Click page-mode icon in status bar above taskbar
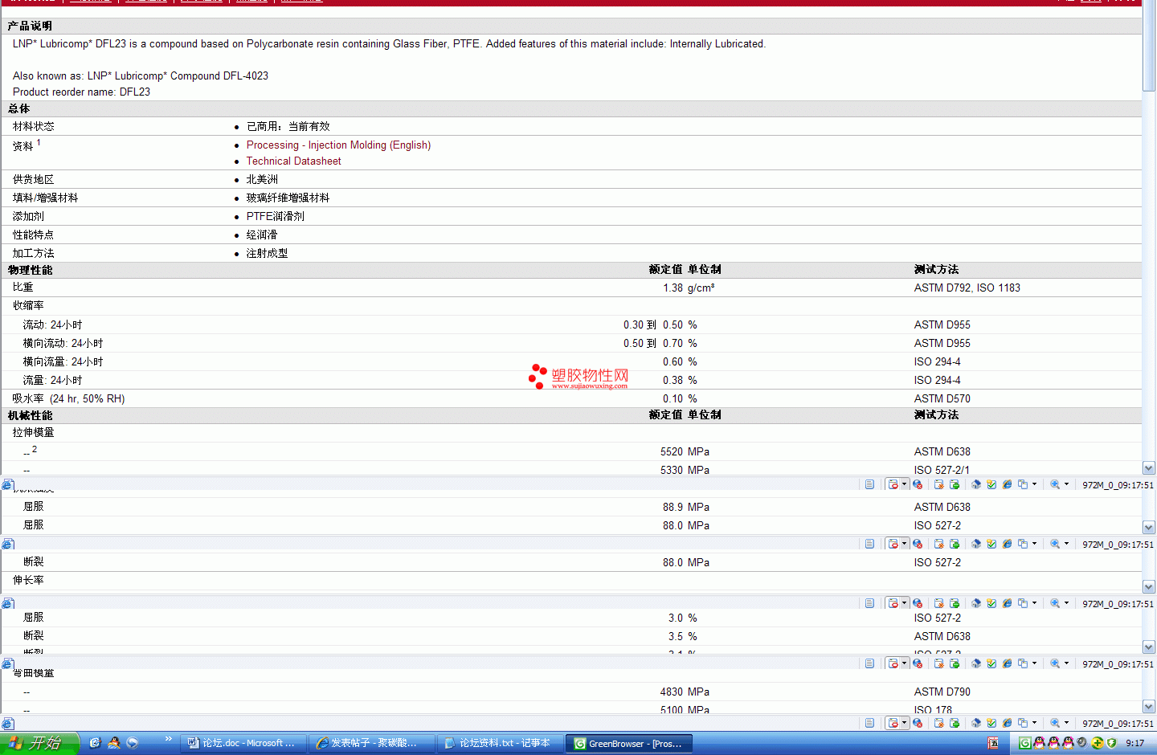Viewport: 1157px width, 755px height. point(869,723)
